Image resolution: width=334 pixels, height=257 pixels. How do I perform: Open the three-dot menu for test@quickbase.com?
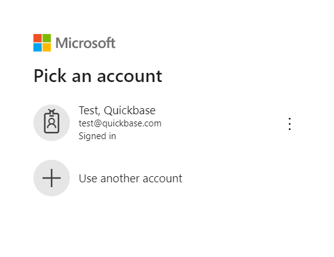[290, 124]
